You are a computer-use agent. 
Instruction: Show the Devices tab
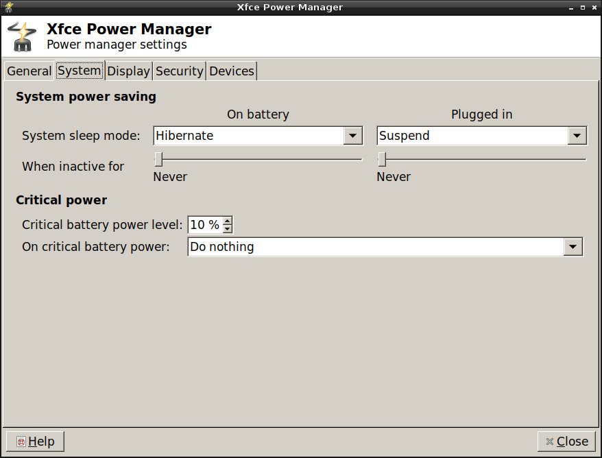[232, 71]
